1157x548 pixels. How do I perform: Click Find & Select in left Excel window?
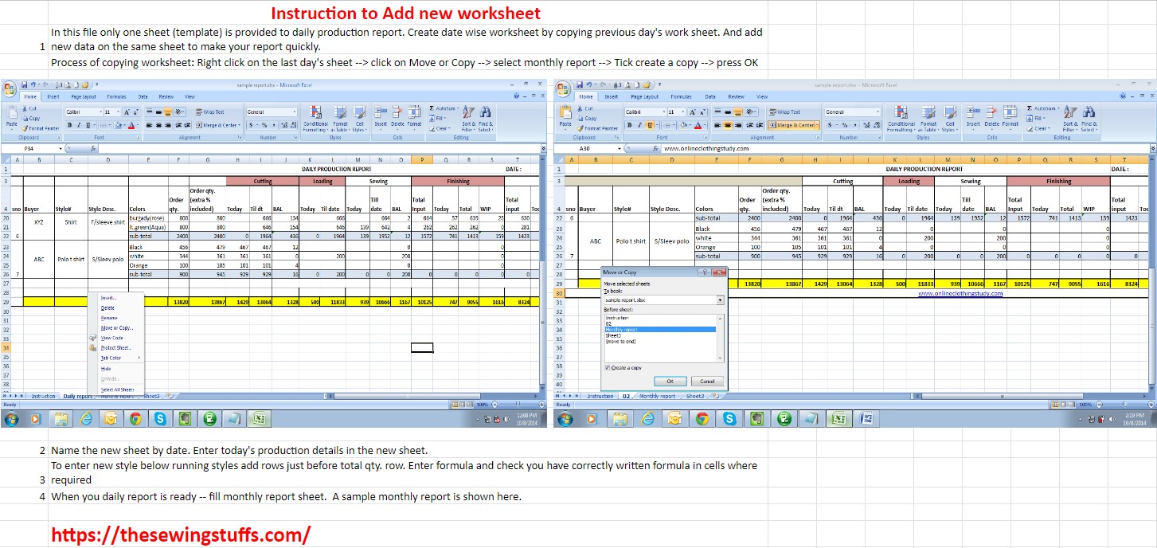coord(486,119)
